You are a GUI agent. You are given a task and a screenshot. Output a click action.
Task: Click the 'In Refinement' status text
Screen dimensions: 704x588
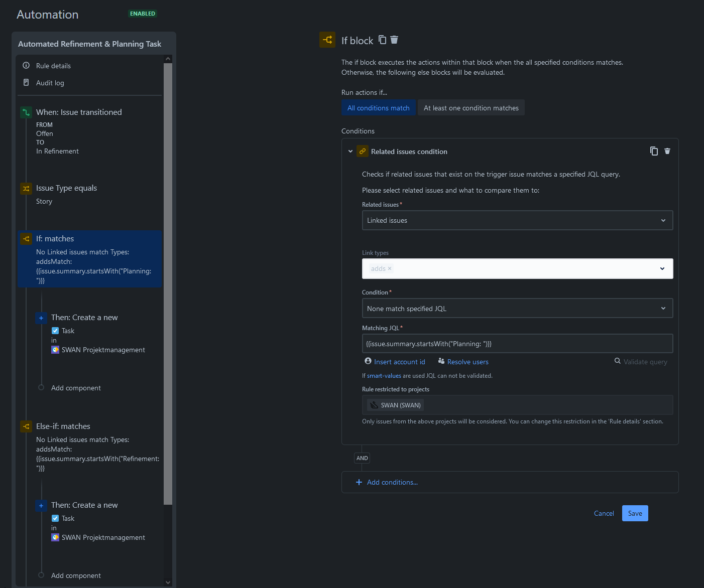coord(57,151)
